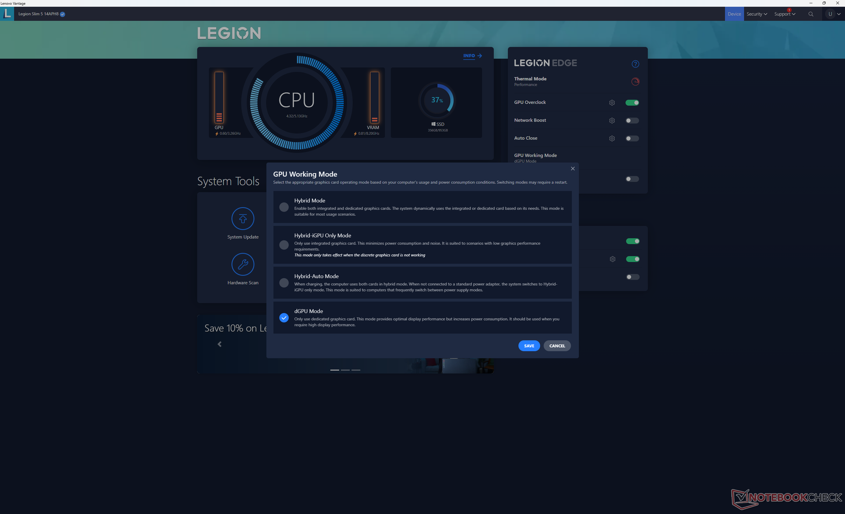Viewport: 845px width, 514px height.
Task: Select dGPU Mode radio button
Action: [284, 318]
